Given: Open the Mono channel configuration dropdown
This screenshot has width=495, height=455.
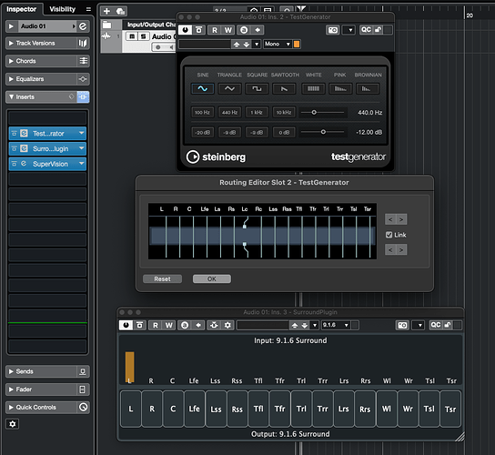Looking at the screenshot, I should point(278,44).
